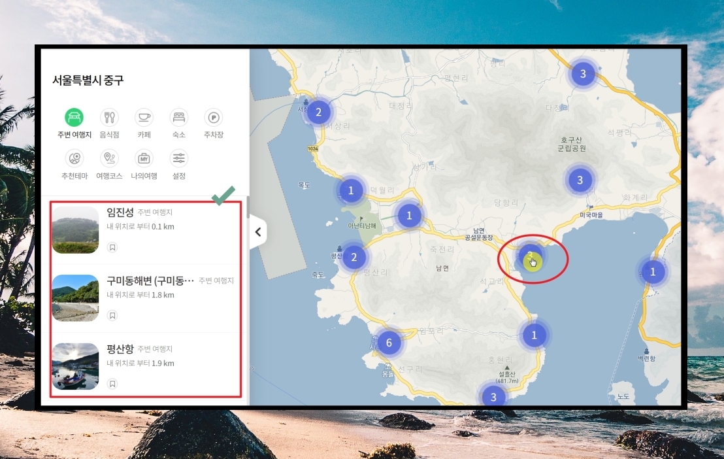The width and height of the screenshot is (724, 459).
Task: Open the 임진성 photo thumbnail
Action: (75, 229)
